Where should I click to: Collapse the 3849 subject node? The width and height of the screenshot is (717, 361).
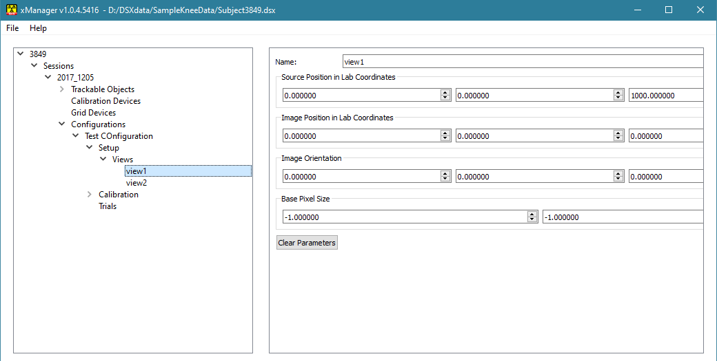[20, 54]
